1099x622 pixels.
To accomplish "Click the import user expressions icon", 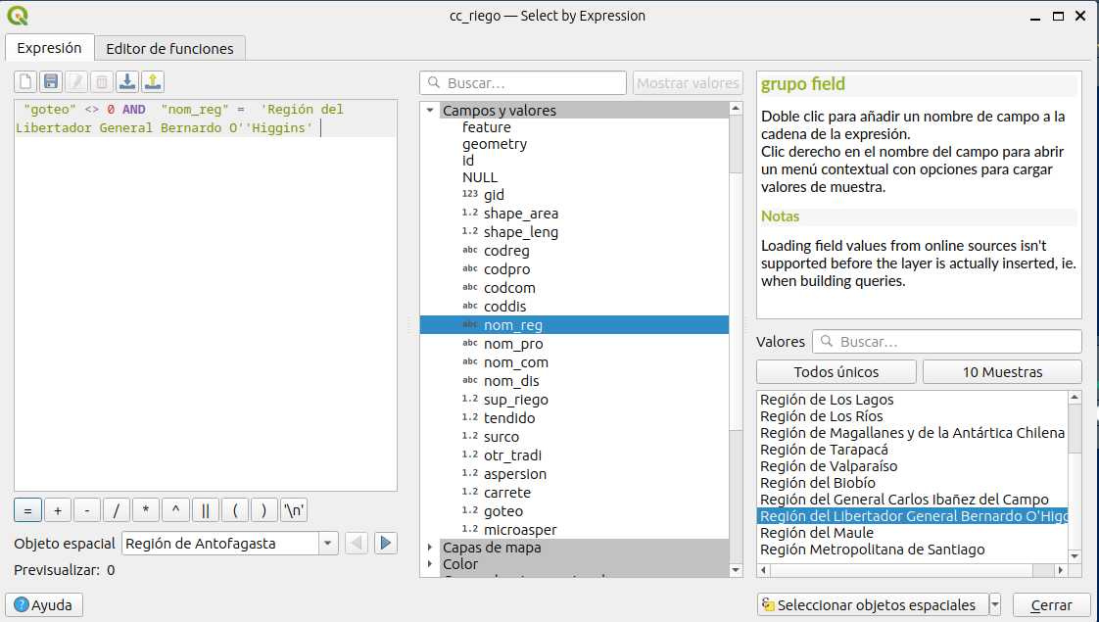I will [x=127, y=81].
